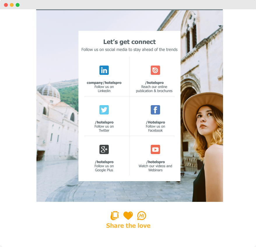Click the Follow us on Facebook text
Viewport: 256px width, 247px height.
pos(155,128)
